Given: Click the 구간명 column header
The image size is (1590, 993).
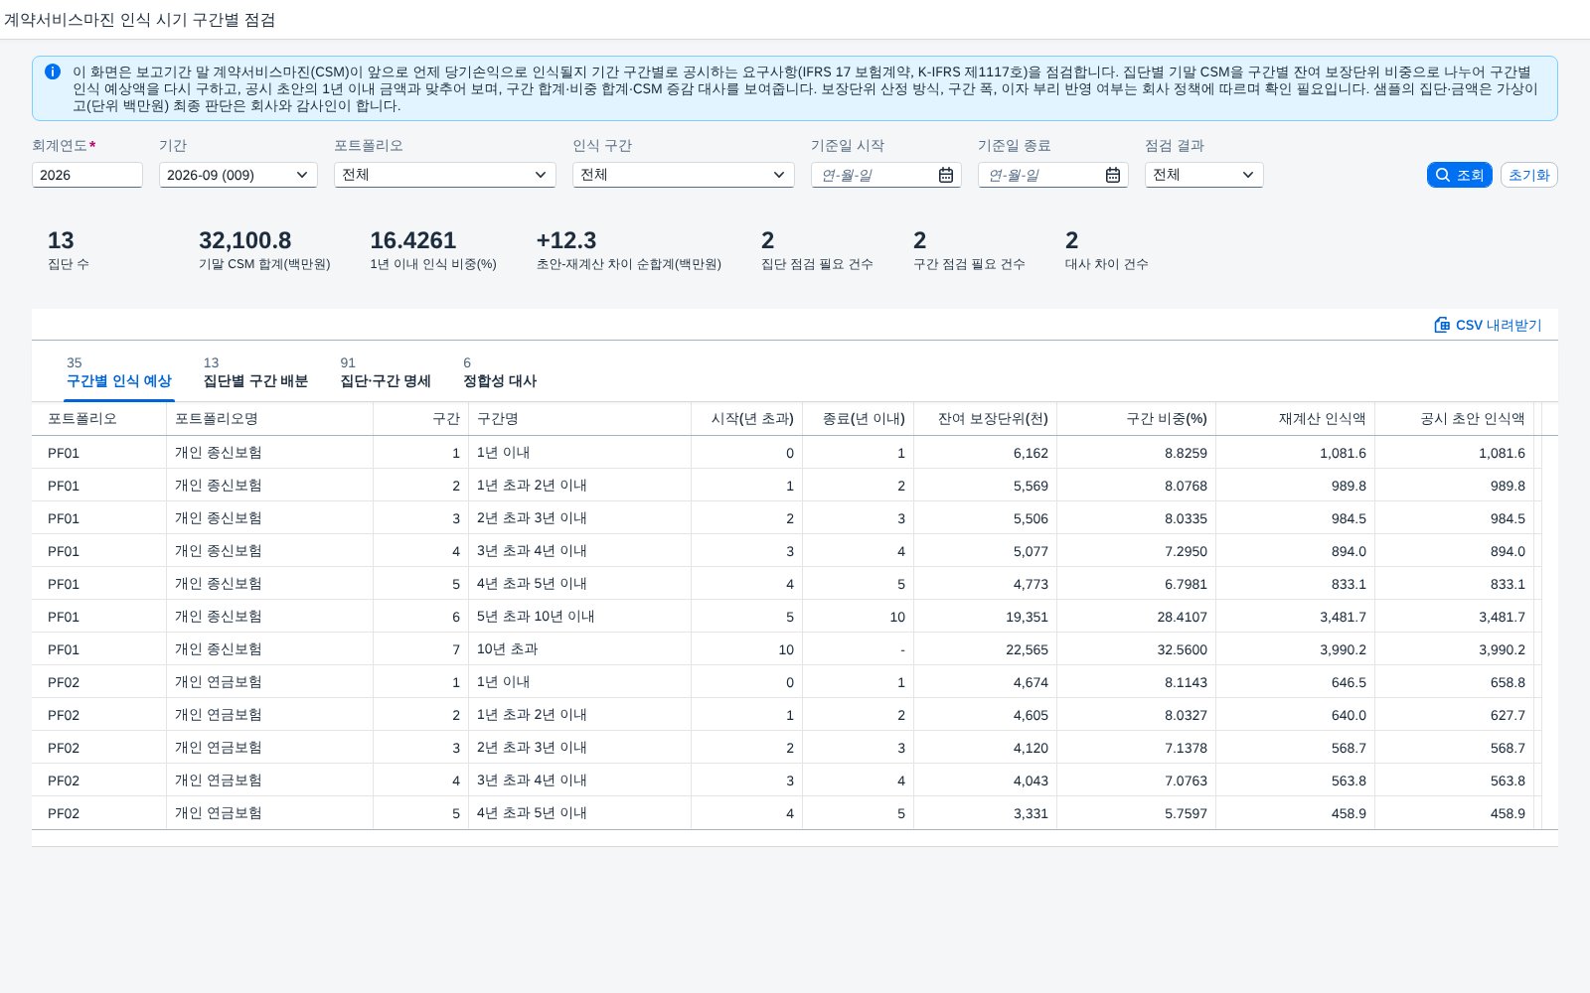Looking at the screenshot, I should (x=580, y=419).
